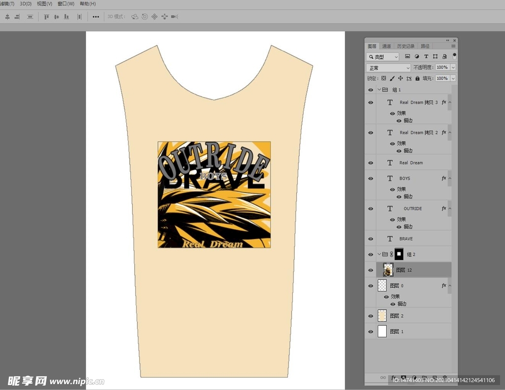Open the 3D(D) menu

tap(26, 4)
